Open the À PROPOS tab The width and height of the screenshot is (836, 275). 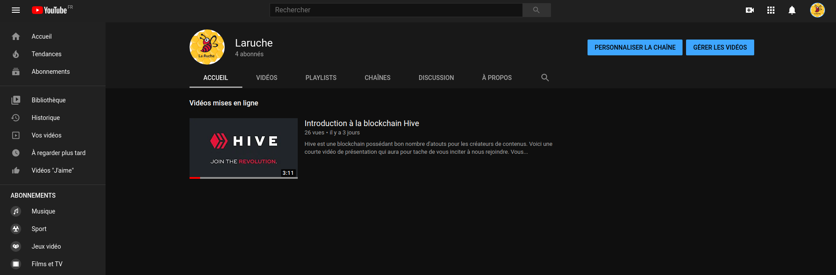(497, 78)
